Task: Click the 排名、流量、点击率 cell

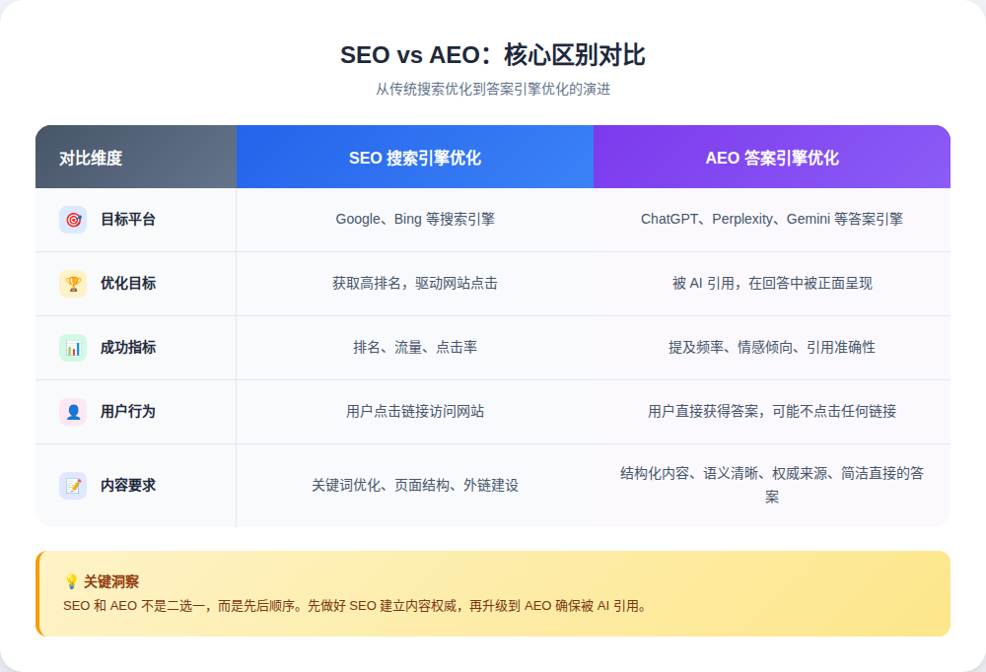Action: pyautogui.click(x=415, y=348)
